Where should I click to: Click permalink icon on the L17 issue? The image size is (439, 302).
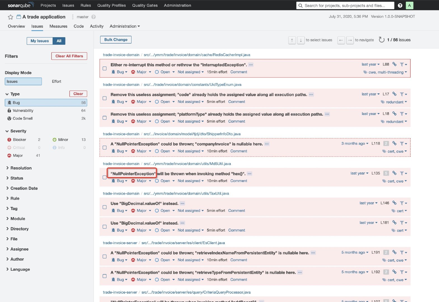(x=394, y=94)
